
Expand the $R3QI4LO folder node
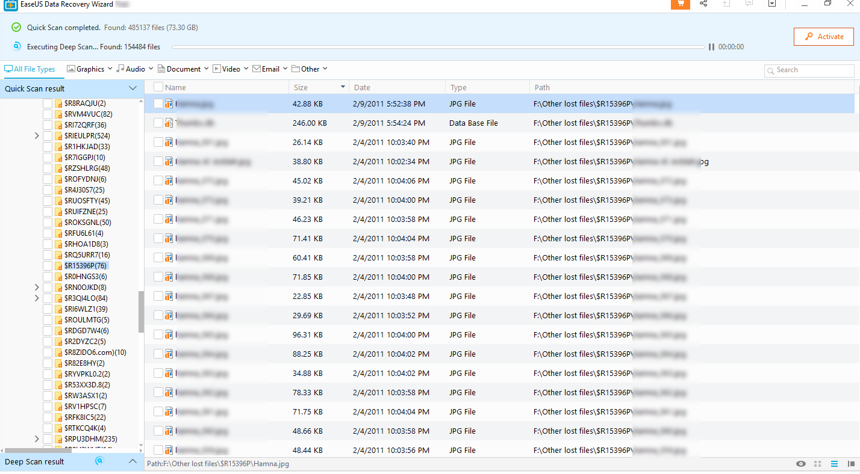point(37,298)
